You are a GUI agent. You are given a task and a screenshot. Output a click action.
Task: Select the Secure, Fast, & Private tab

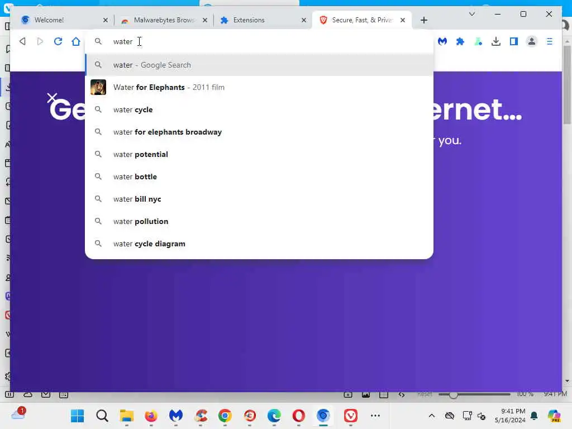pos(362,20)
